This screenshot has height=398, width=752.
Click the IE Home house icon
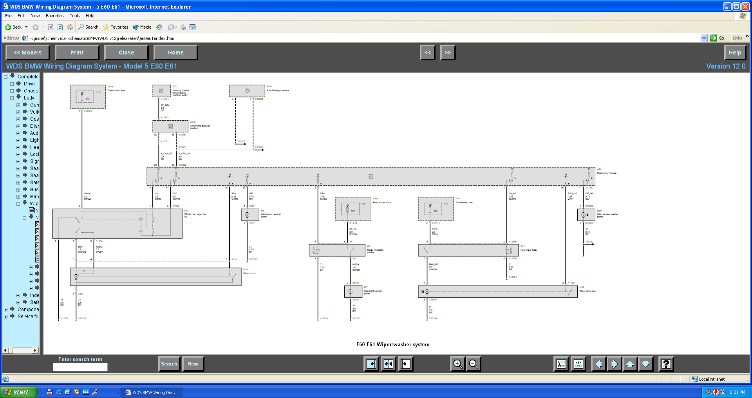(70, 27)
